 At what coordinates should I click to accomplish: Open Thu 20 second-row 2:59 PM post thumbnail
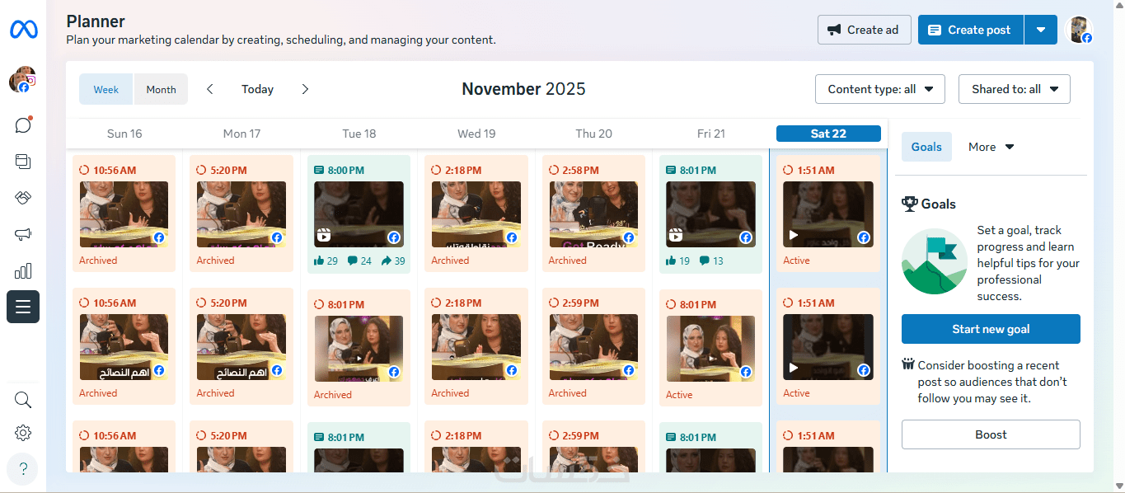[593, 347]
